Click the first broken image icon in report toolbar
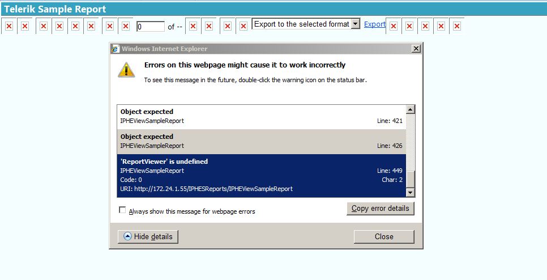 click(x=9, y=26)
